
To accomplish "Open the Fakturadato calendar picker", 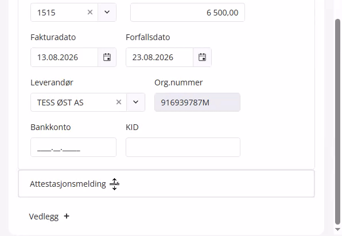I will coord(107,57).
